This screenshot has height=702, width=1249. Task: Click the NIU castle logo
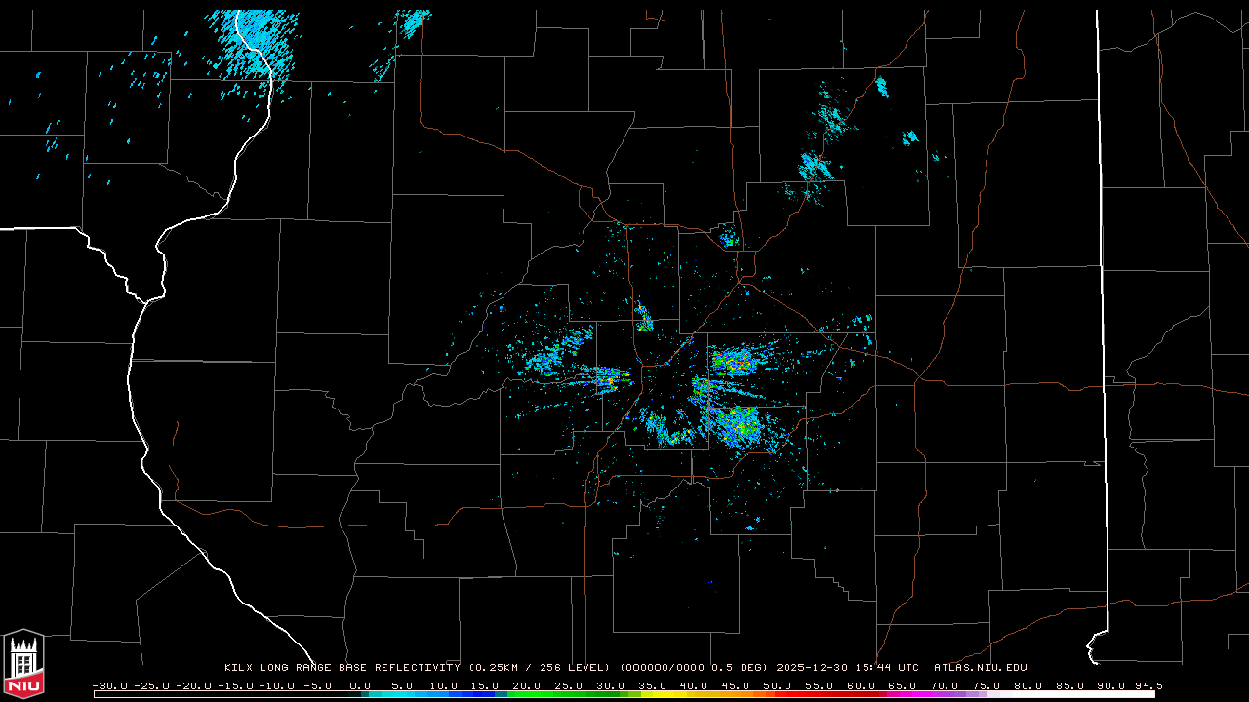coord(23,665)
